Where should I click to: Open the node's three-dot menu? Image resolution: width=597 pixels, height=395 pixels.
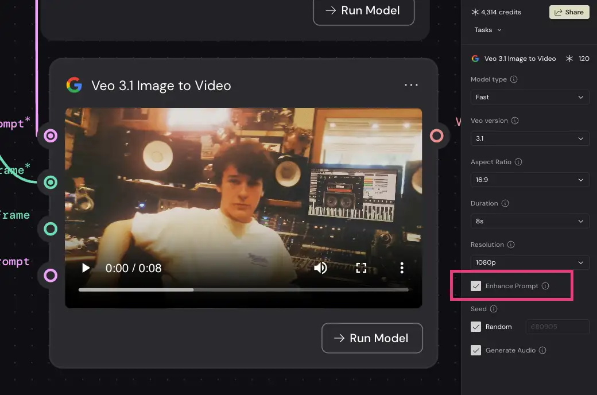[x=411, y=86]
